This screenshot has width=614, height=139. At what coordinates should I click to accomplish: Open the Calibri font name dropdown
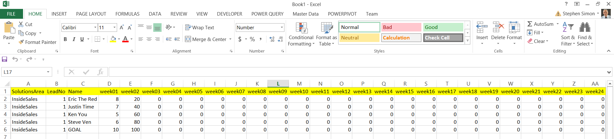pos(95,28)
